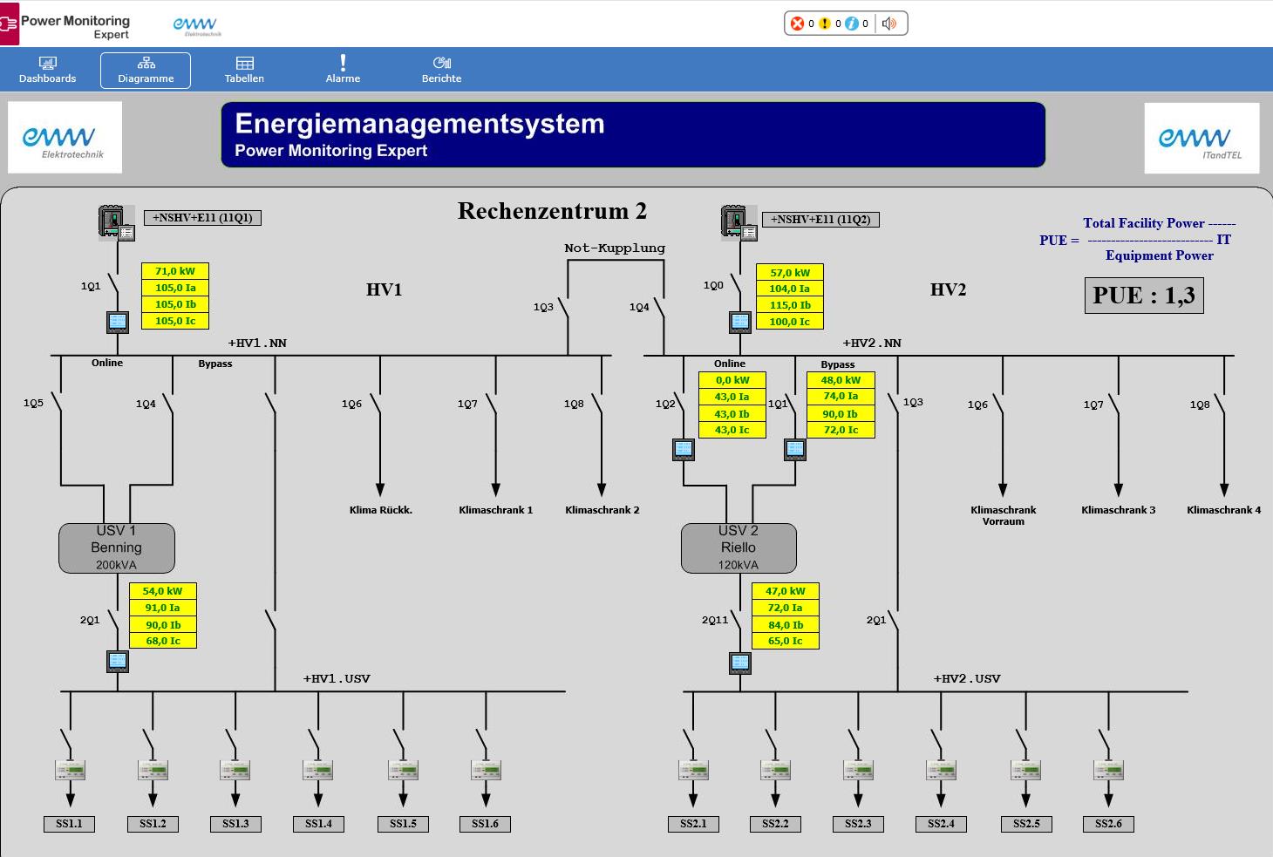Click the Klimaschrank 1 label
Screen dimensions: 1273x857
(x=495, y=510)
